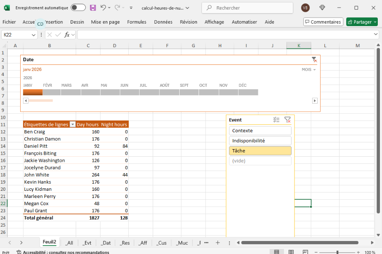Clear the Event slicer filter

coord(287,120)
